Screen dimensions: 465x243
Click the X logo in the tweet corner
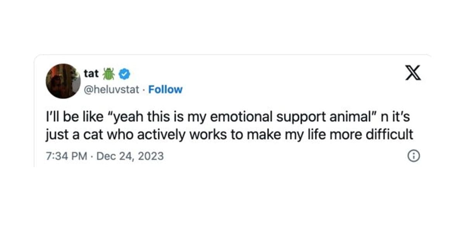point(413,72)
